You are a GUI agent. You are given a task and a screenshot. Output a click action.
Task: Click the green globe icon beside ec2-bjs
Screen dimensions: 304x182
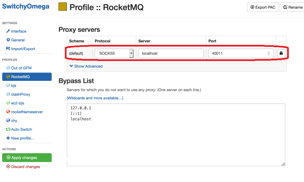coord(8,103)
